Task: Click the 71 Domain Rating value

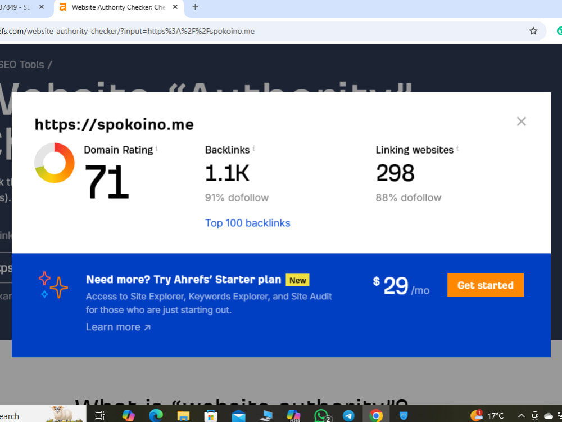Action: [106, 182]
